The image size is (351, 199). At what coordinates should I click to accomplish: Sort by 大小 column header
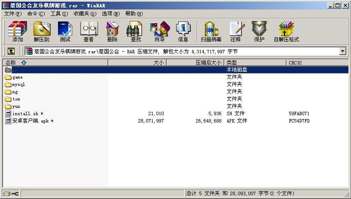pos(137,63)
